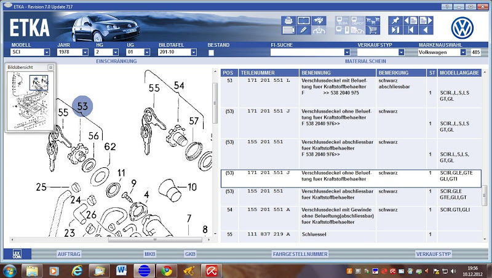Click the AUFTRAG tab at bottom
This screenshot has height=278, width=492.
68,253
